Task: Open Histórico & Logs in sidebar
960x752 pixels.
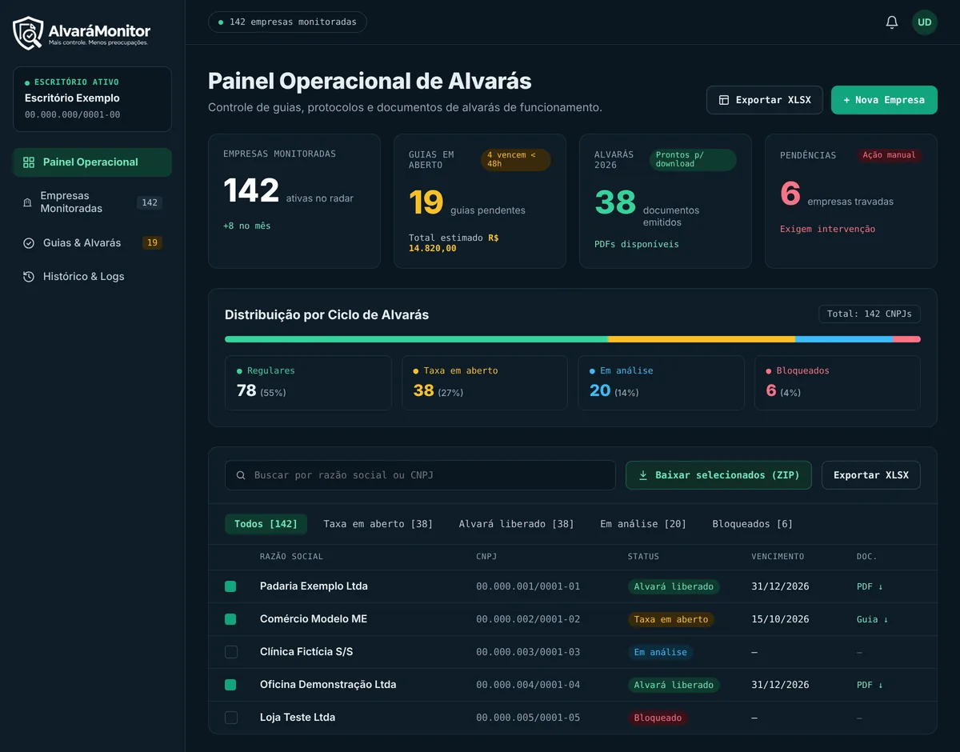Action: [x=92, y=277]
